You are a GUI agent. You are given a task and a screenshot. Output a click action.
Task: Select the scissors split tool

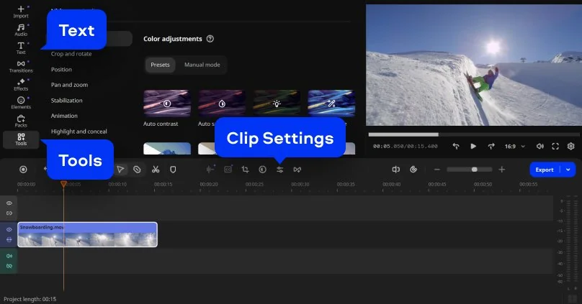[155, 170]
